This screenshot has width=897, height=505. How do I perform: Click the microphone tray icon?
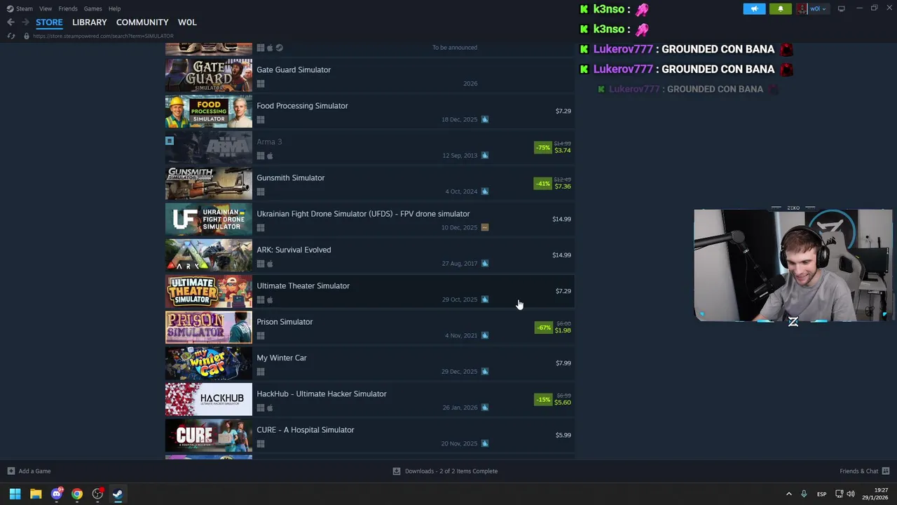click(x=804, y=494)
